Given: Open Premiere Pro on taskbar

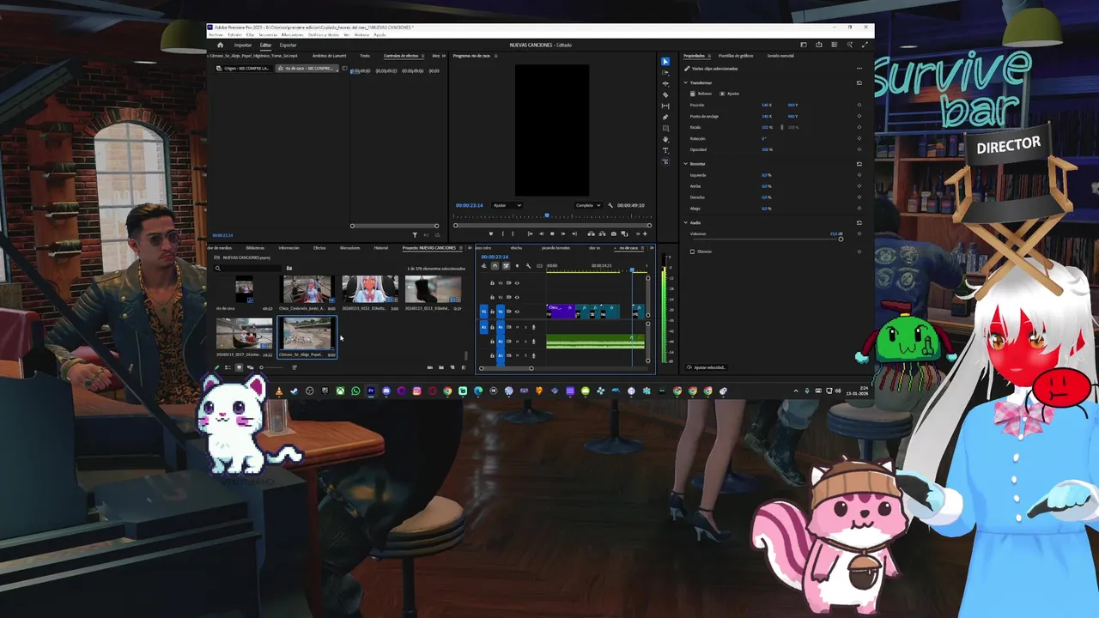Looking at the screenshot, I should click(x=371, y=391).
